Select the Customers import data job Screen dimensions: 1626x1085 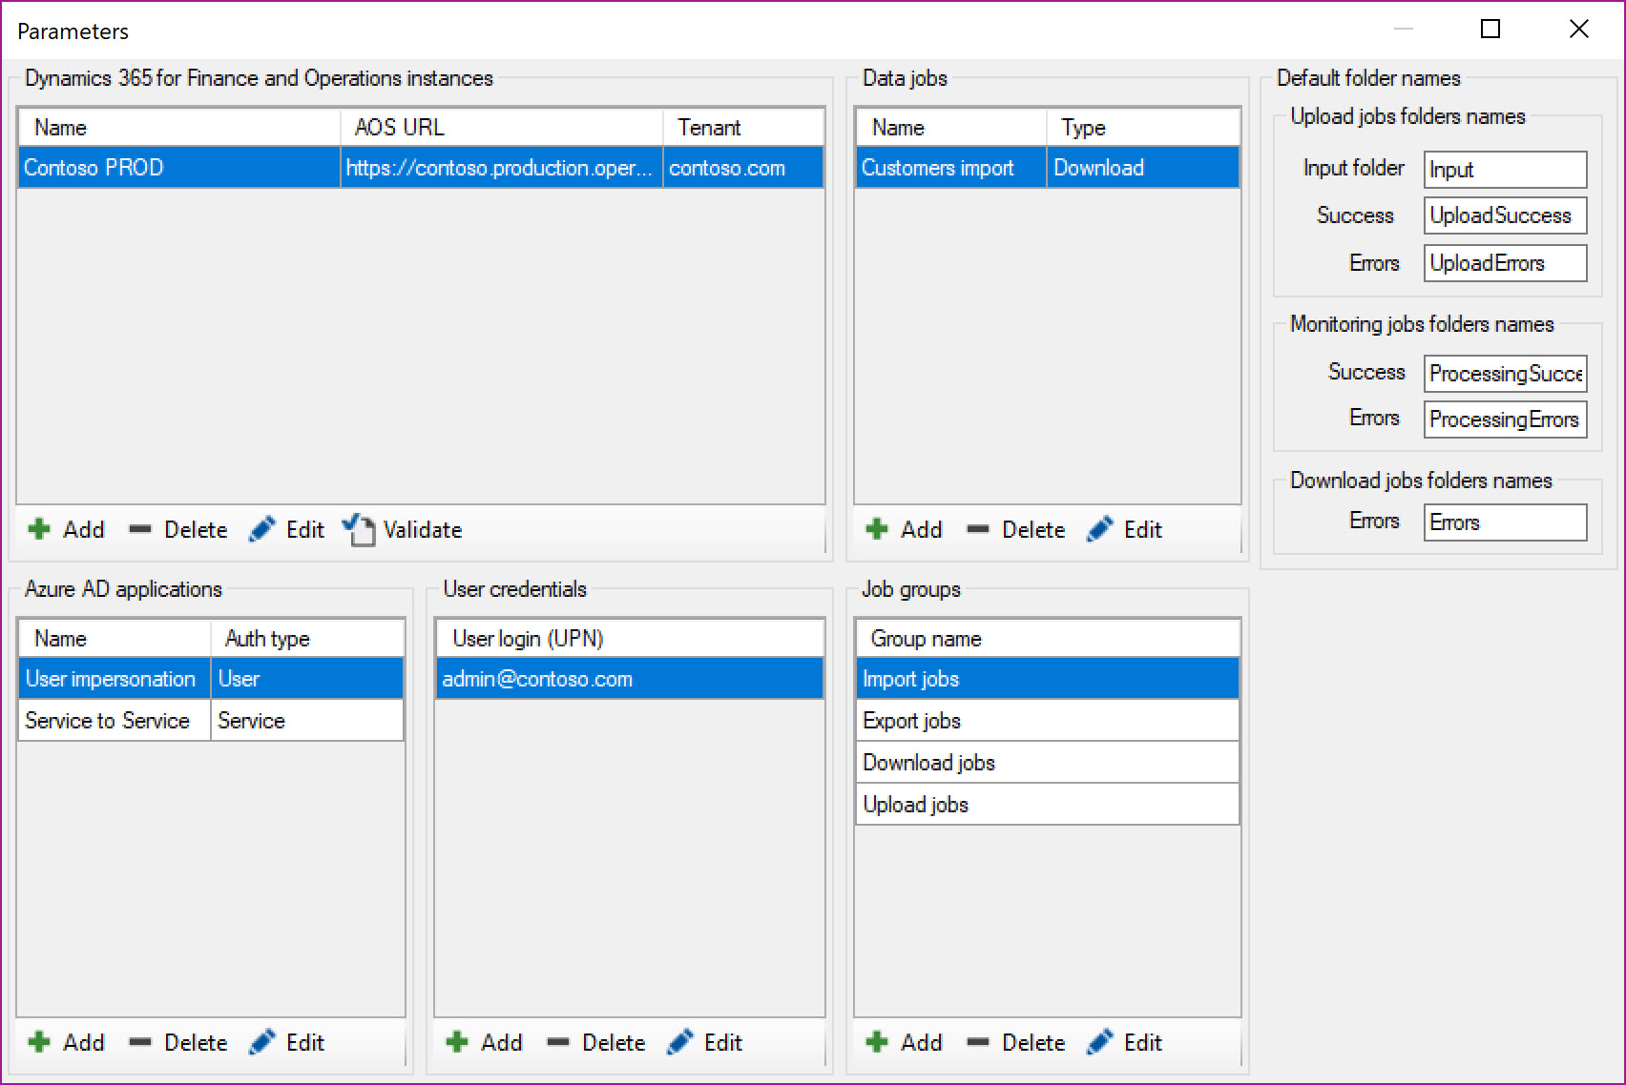[1048, 168]
